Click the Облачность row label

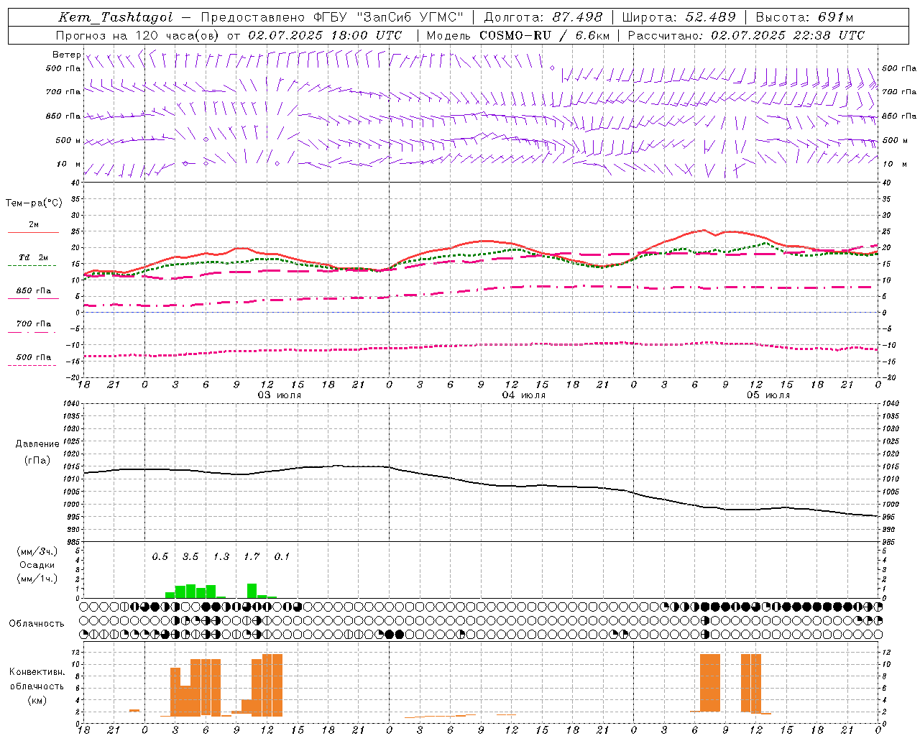tap(37, 624)
